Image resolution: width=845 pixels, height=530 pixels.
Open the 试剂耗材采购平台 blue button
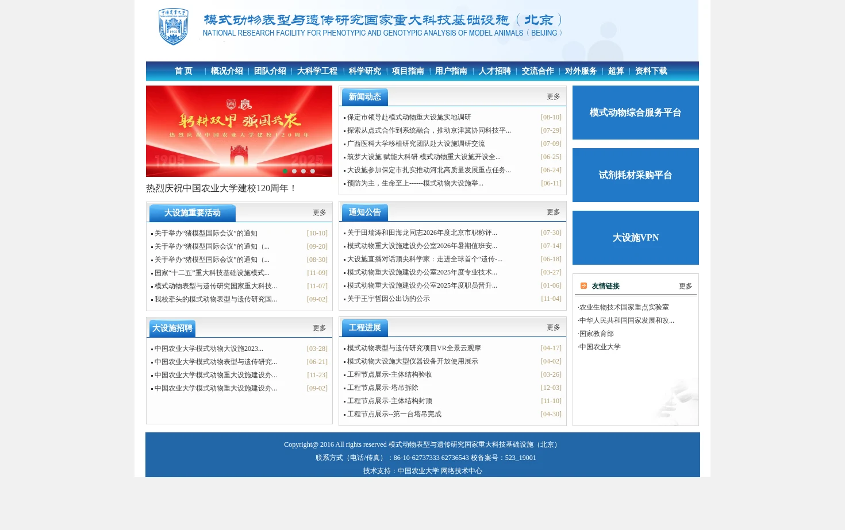tap(636, 175)
